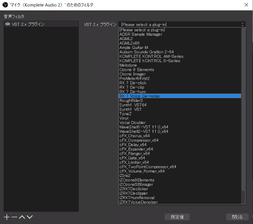Select the VST 2.x プラグイン filter row
Screen dimensions: 253x224
pyautogui.click(x=41, y=24)
